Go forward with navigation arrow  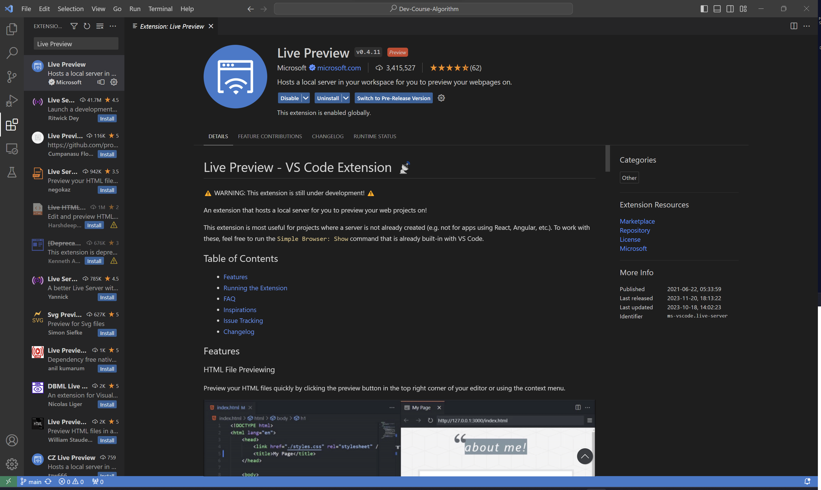click(264, 9)
